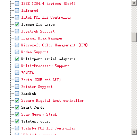Check the Toshiba PCI IDE Controller checkbox
Screen dimensions: 137x135
click(x=17, y=128)
